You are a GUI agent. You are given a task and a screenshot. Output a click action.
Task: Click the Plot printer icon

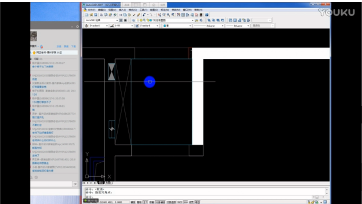(x=101, y=15)
